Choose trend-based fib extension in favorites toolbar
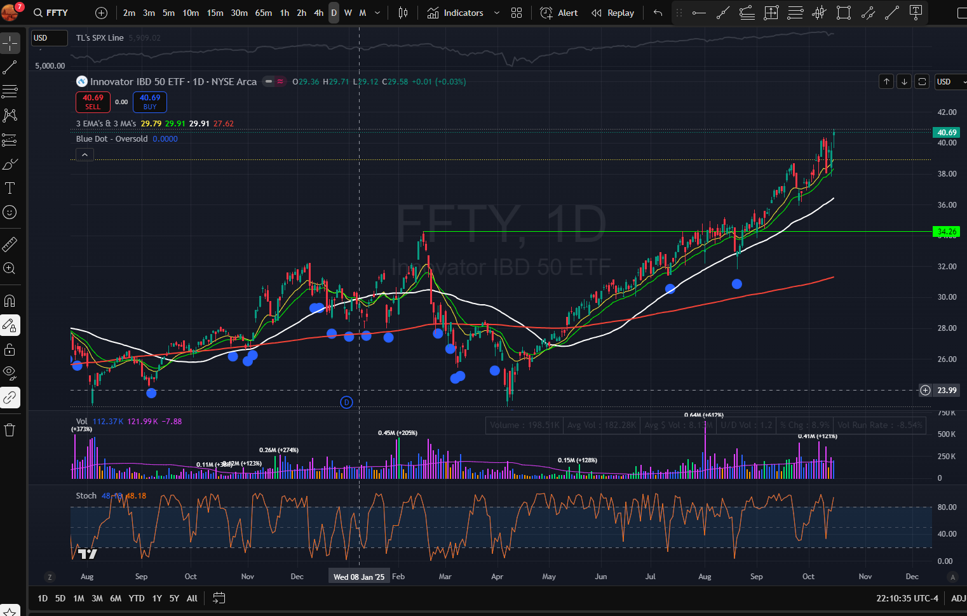 click(x=747, y=13)
